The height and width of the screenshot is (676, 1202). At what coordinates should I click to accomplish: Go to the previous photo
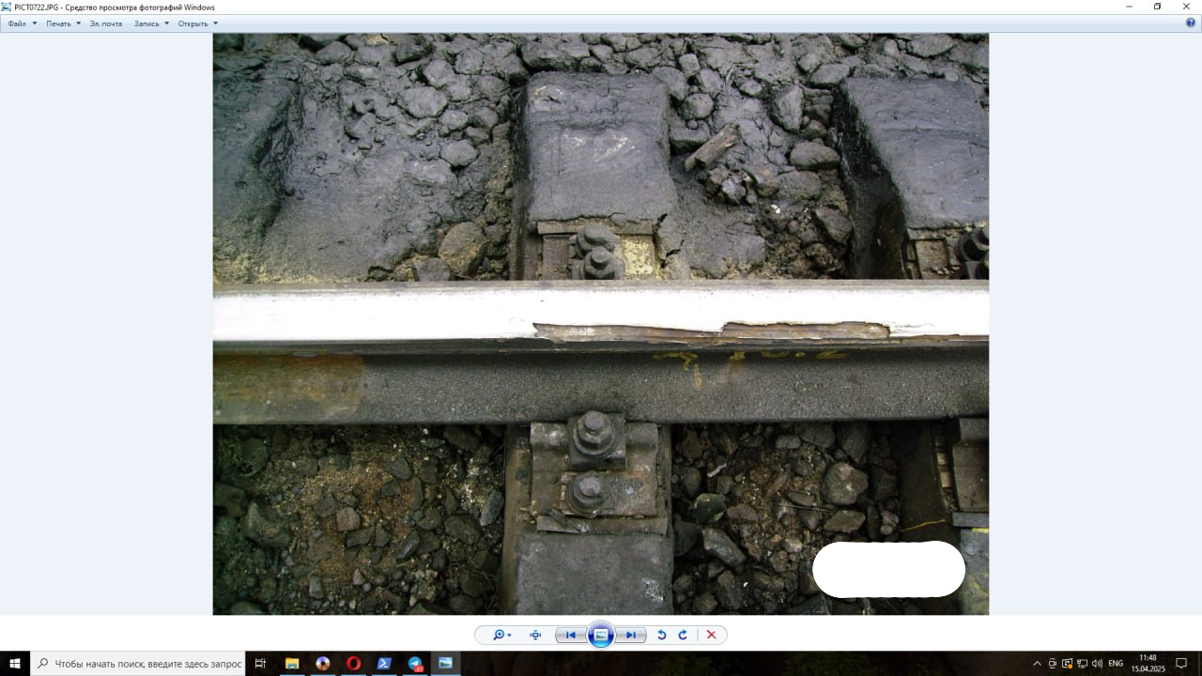(x=569, y=636)
